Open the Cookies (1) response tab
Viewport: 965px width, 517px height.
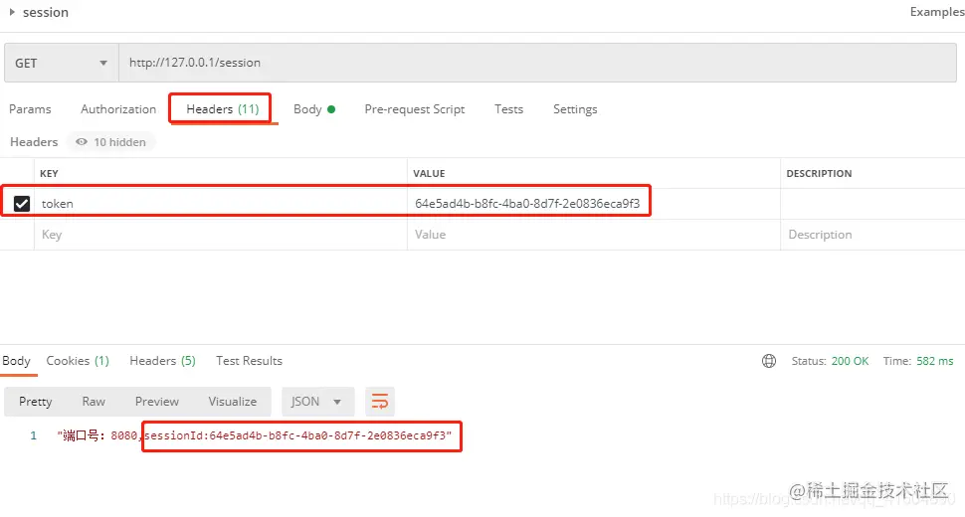pyautogui.click(x=78, y=361)
